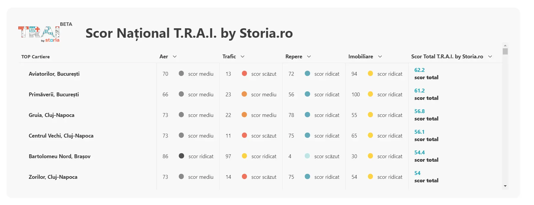This screenshot has height=205, width=534.
Task: Click teal Repere dot in Gruia row
Action: [x=307, y=115]
